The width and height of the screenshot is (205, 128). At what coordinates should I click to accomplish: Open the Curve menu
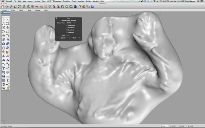[x=30, y=1]
